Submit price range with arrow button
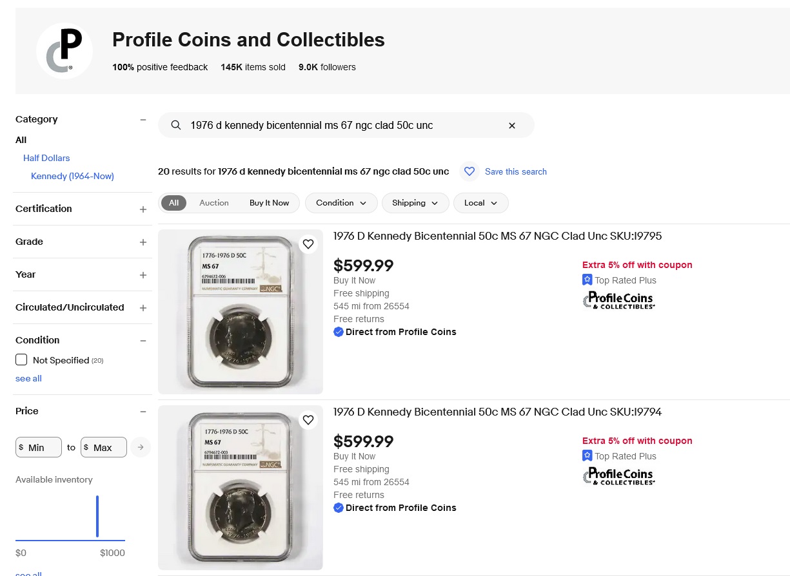 141,447
